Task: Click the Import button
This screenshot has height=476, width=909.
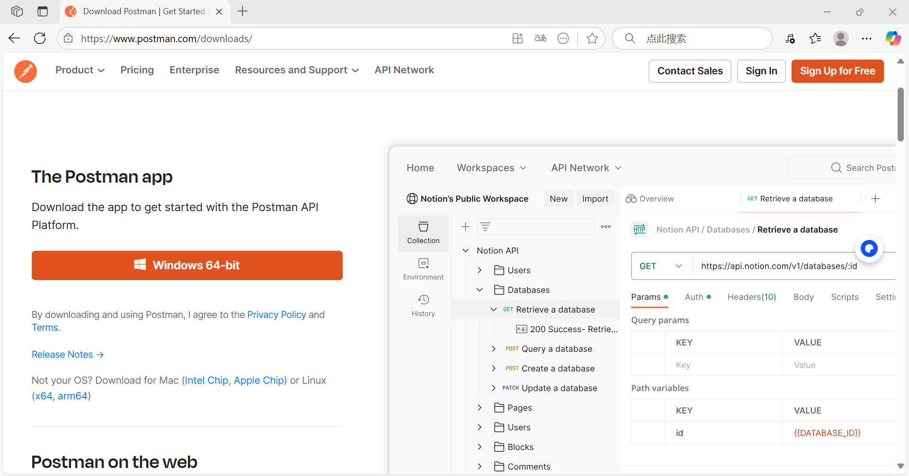Action: 595,199
